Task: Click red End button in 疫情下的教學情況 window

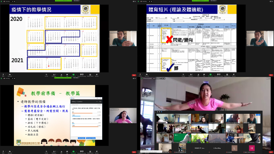Action: pos(134,75)
